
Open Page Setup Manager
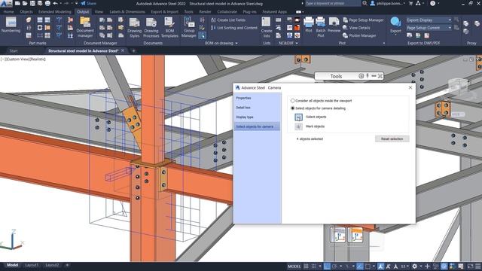363,20
